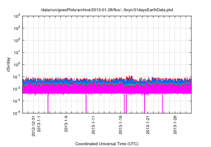This screenshot has width=211, height=147.
Task: Click the 2013-1-1 date label
Action: [x=39, y=124]
